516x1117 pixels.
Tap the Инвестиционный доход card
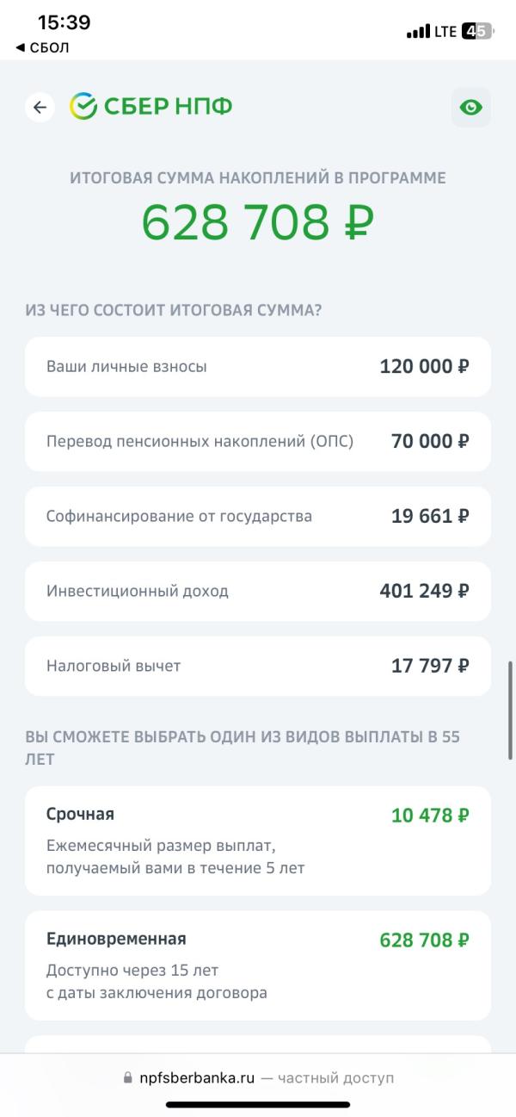tap(258, 592)
